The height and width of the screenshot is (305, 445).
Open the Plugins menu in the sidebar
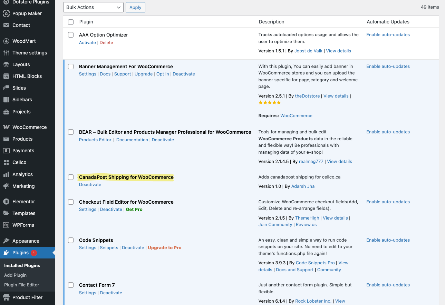[x=28, y=253]
